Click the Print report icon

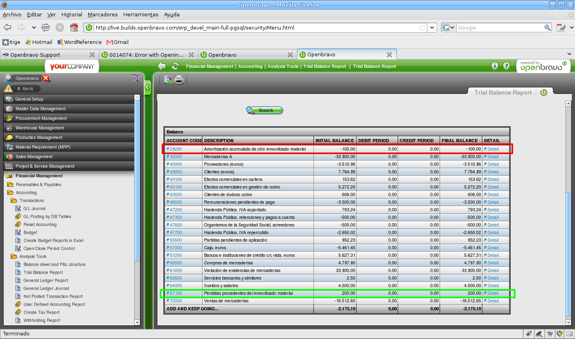179,80
